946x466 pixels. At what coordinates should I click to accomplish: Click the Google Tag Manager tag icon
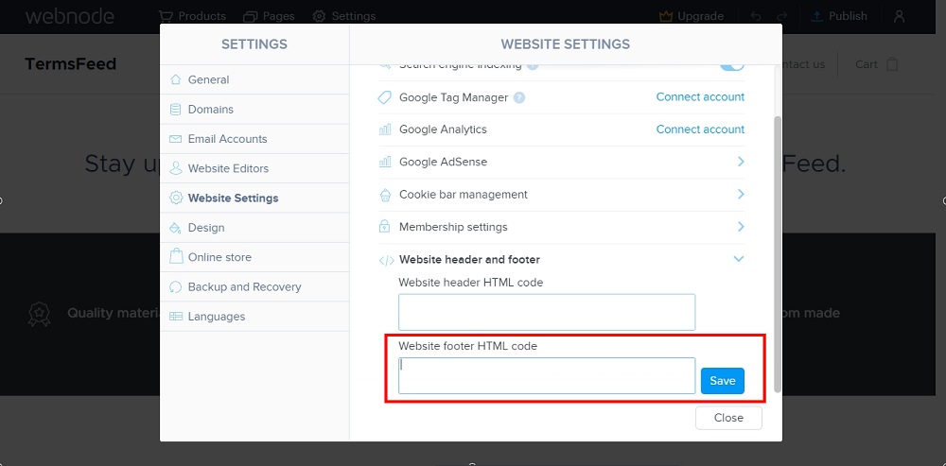point(384,97)
